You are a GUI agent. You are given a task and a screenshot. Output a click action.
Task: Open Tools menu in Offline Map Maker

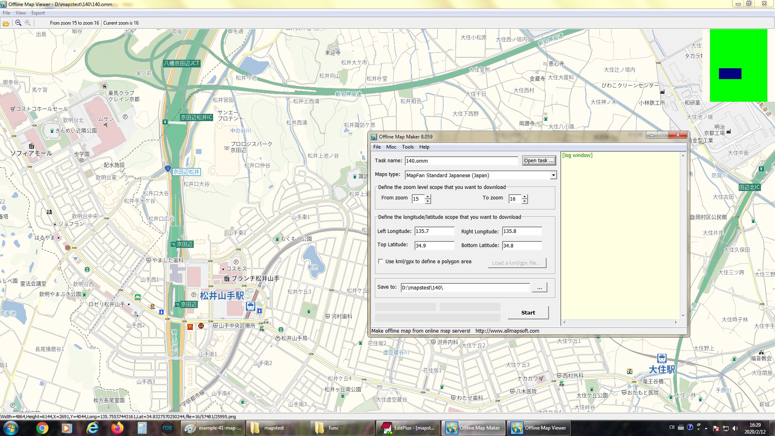pyautogui.click(x=408, y=147)
